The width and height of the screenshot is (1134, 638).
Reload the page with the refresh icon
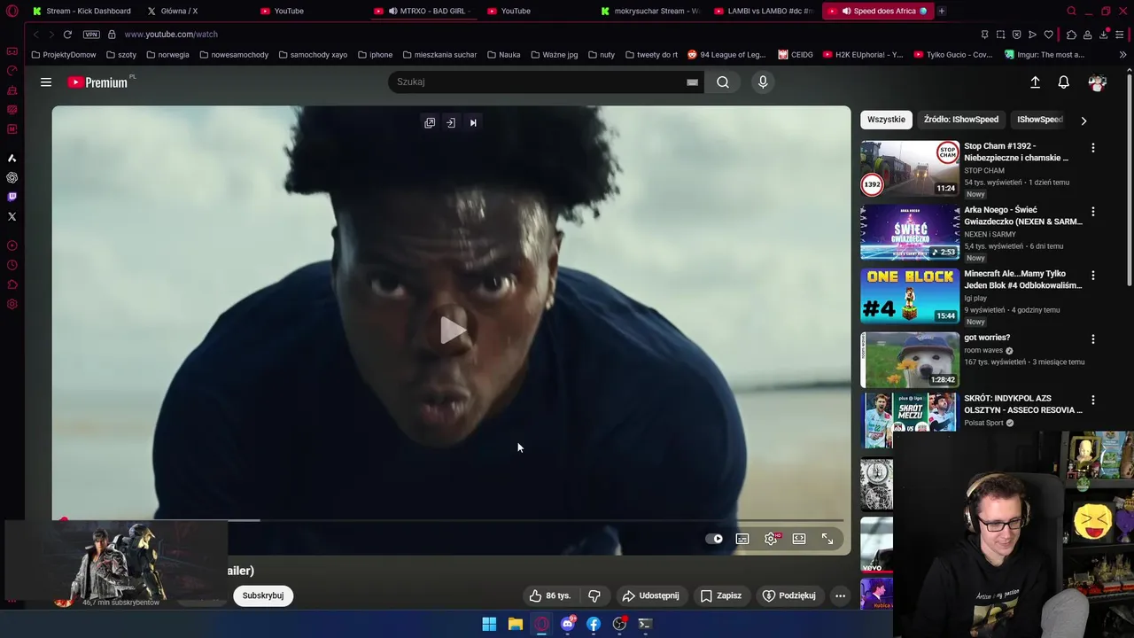tap(67, 35)
